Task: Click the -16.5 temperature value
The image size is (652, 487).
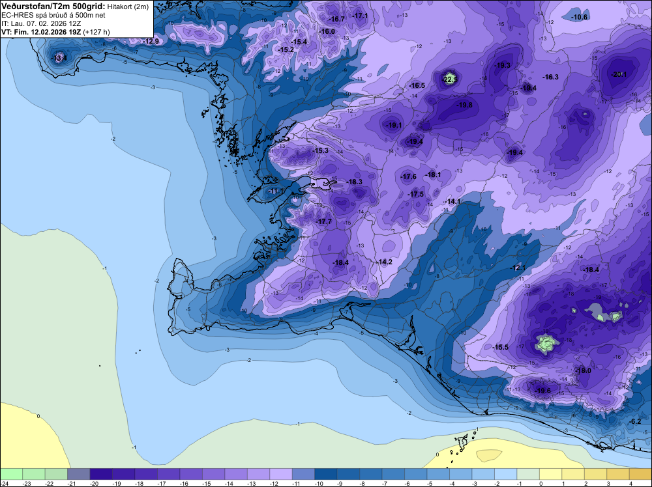Action: pyautogui.click(x=417, y=85)
